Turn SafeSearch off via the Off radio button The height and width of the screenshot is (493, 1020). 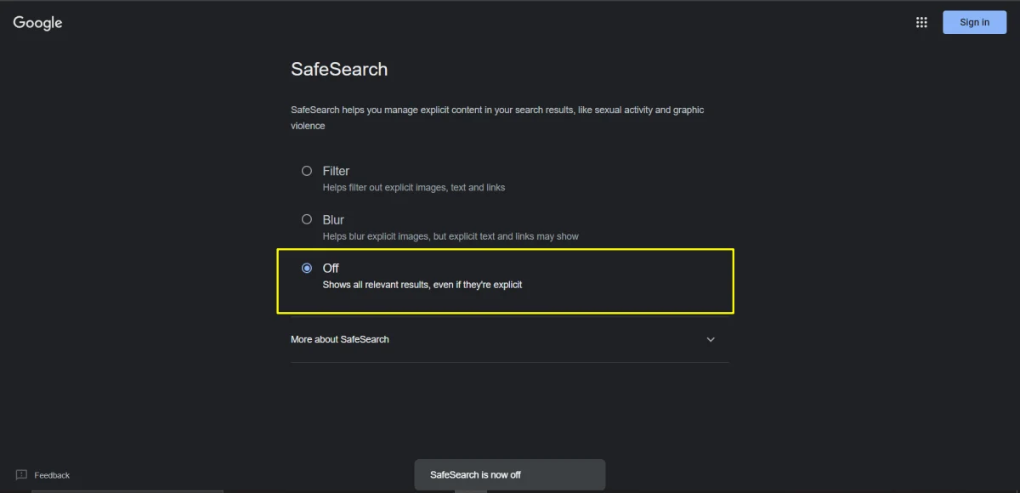307,267
